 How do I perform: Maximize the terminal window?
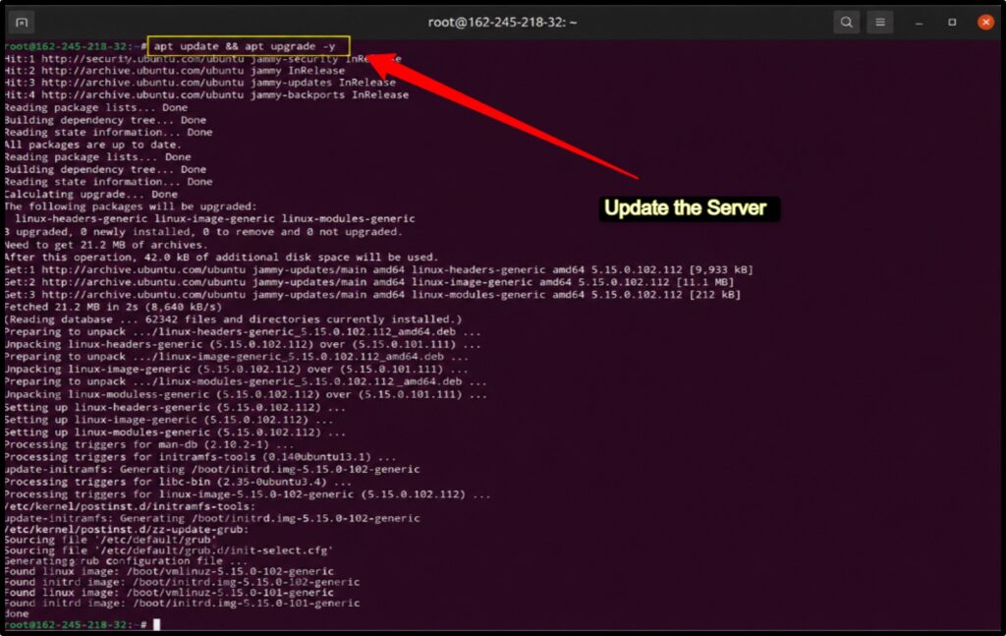pyautogui.click(x=952, y=23)
